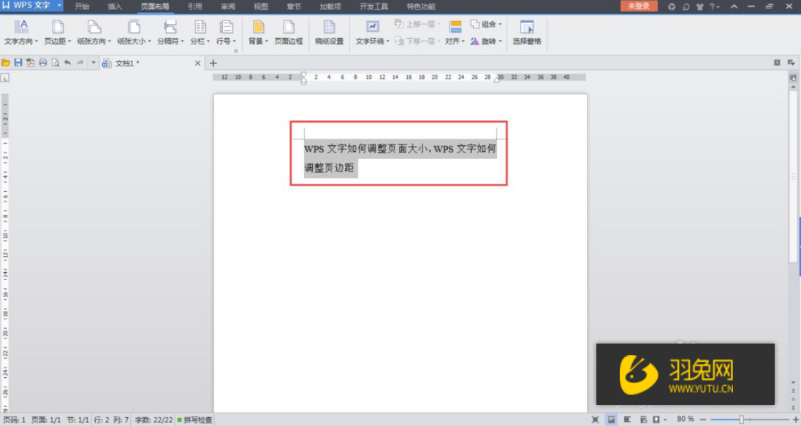Open the 页边距 margins tool

tap(57, 33)
